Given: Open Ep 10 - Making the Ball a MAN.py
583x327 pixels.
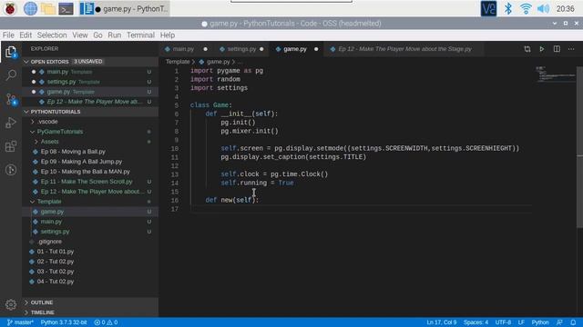Looking at the screenshot, I should 90,172.
